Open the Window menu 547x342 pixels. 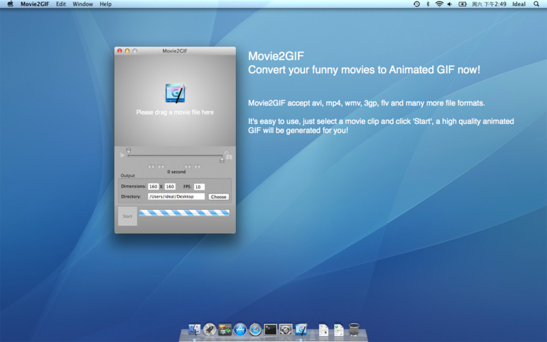(x=83, y=4)
